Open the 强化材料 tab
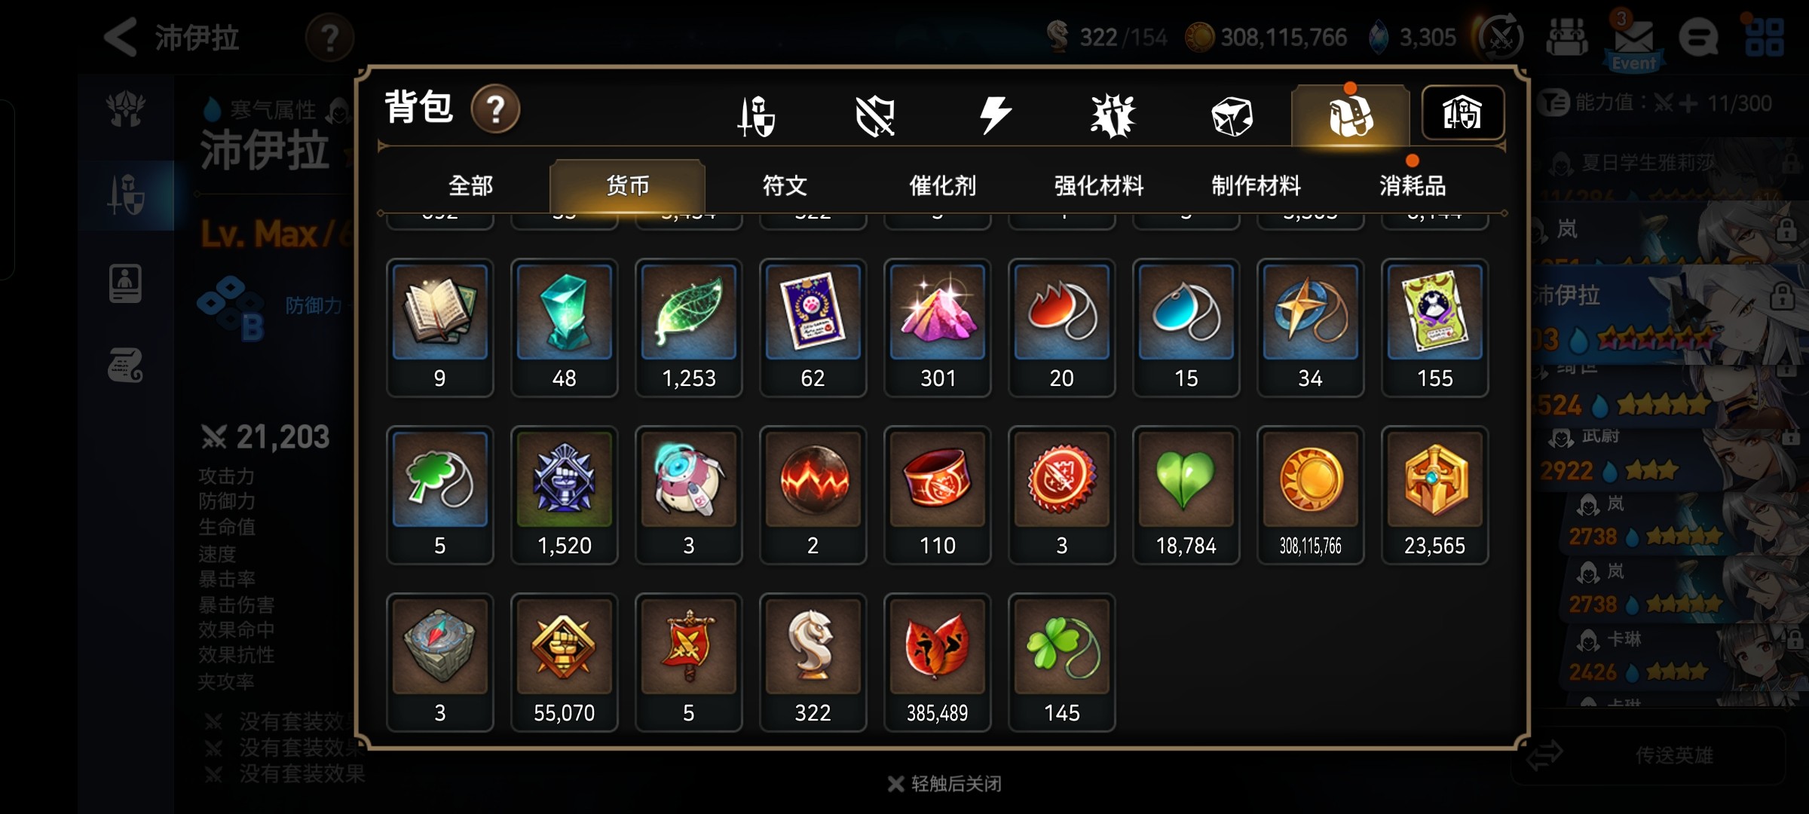The image size is (1809, 814). [1099, 185]
